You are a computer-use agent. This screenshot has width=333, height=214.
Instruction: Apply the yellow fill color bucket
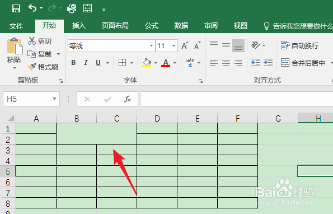coord(147,63)
